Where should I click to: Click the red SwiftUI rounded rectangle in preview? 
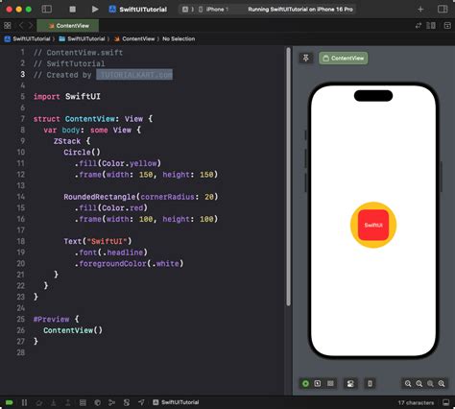coord(373,225)
